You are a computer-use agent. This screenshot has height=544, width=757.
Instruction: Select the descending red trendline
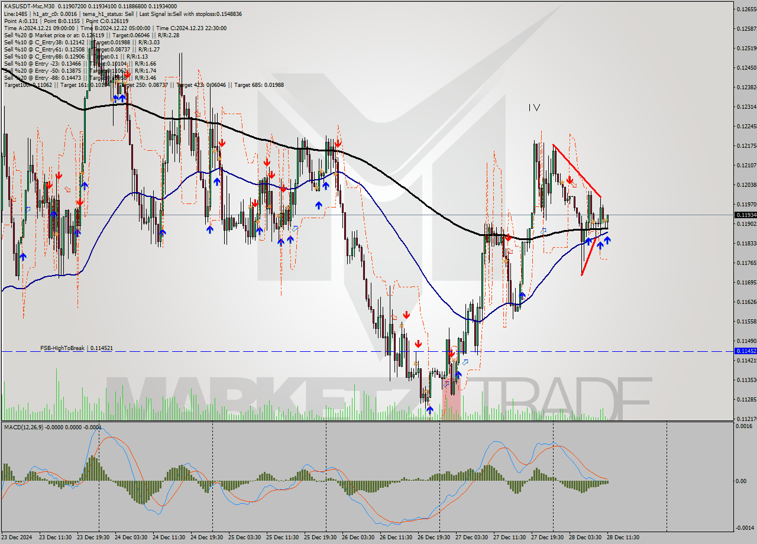577,171
